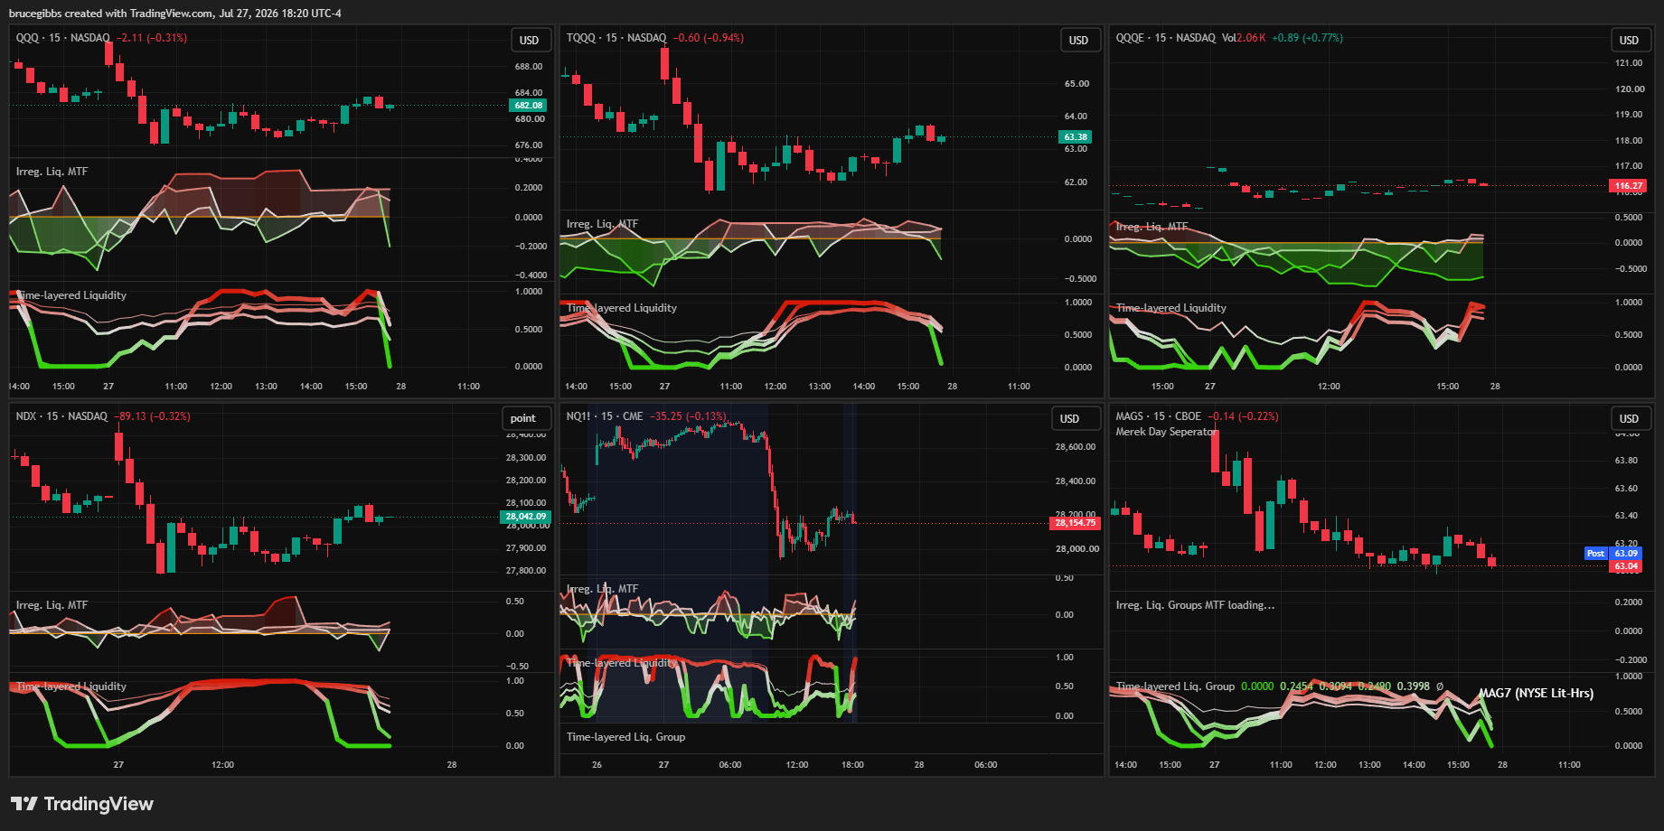The width and height of the screenshot is (1664, 831).
Task: Select the MAGS red price label 63.04
Action: [x=1626, y=566]
